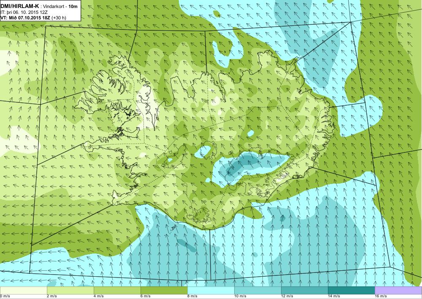This screenshot has width=422, height=299.
Task: Click the '0 m/s' legend label
Action: coord(5,296)
